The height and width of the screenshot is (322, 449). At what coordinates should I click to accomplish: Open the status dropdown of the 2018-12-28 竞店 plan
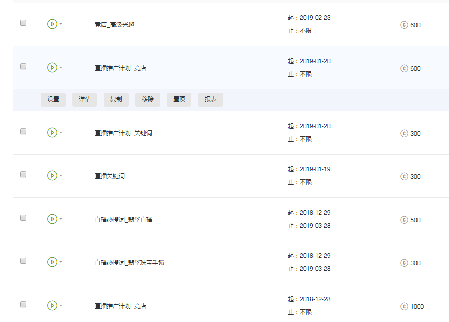click(61, 306)
